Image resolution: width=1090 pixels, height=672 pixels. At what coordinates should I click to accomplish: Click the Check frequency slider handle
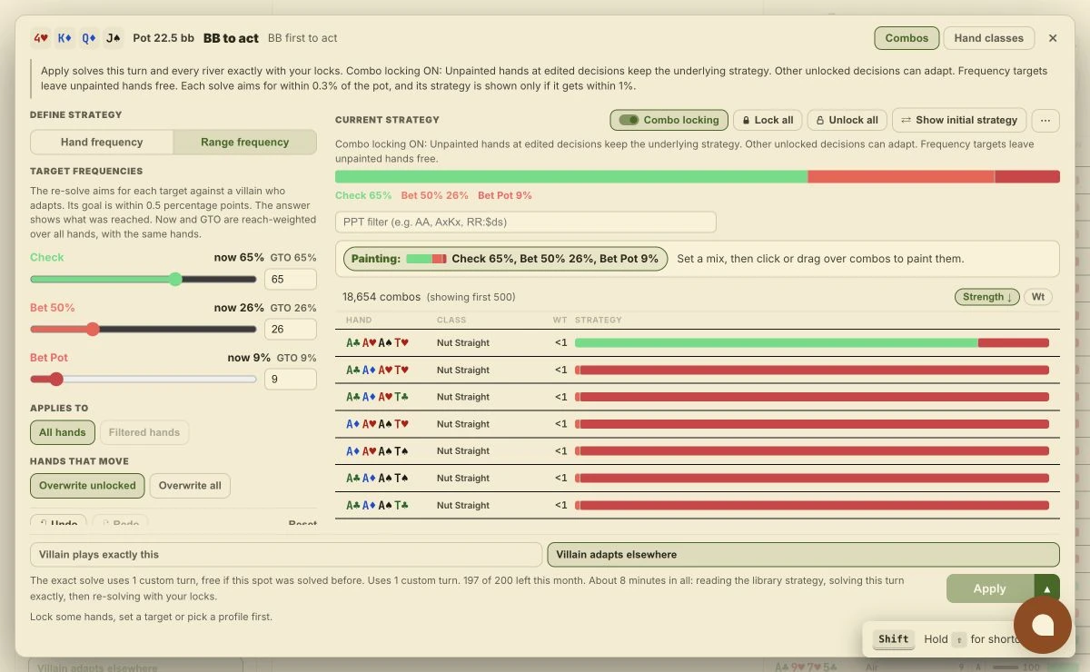click(175, 280)
